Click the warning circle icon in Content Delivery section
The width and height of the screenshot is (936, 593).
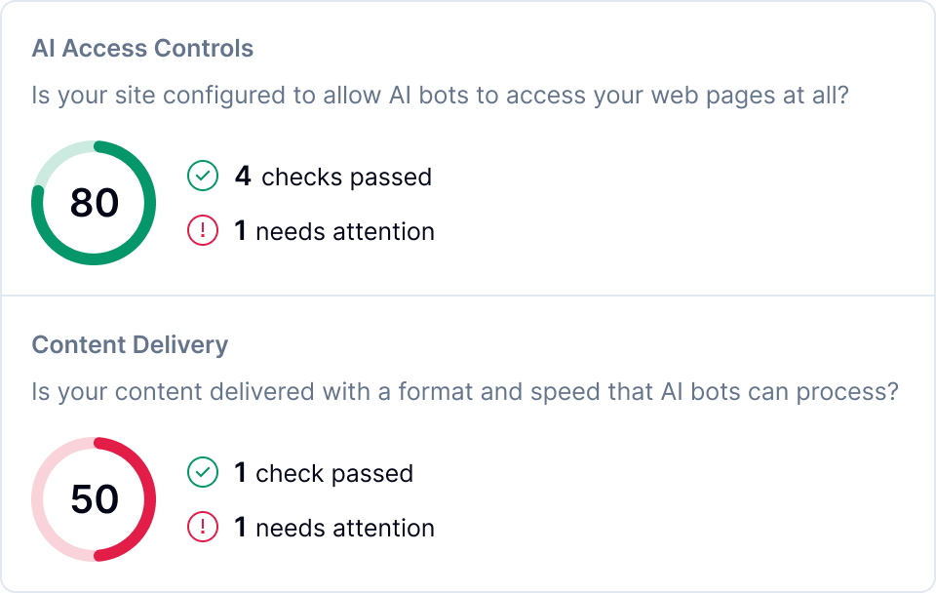click(x=204, y=528)
